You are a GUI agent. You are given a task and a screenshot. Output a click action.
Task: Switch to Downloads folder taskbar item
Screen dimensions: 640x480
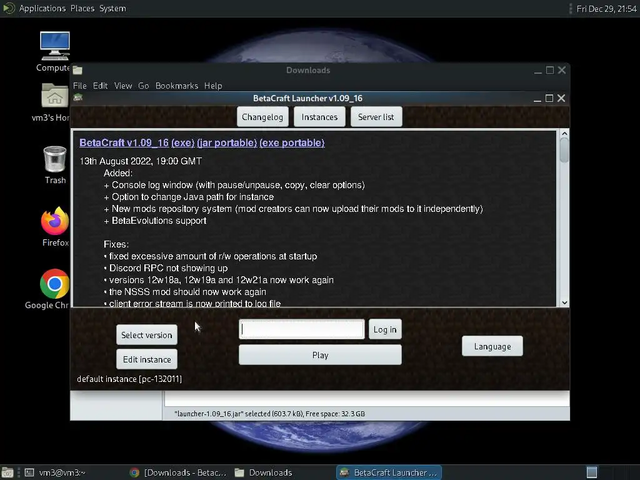click(264, 472)
